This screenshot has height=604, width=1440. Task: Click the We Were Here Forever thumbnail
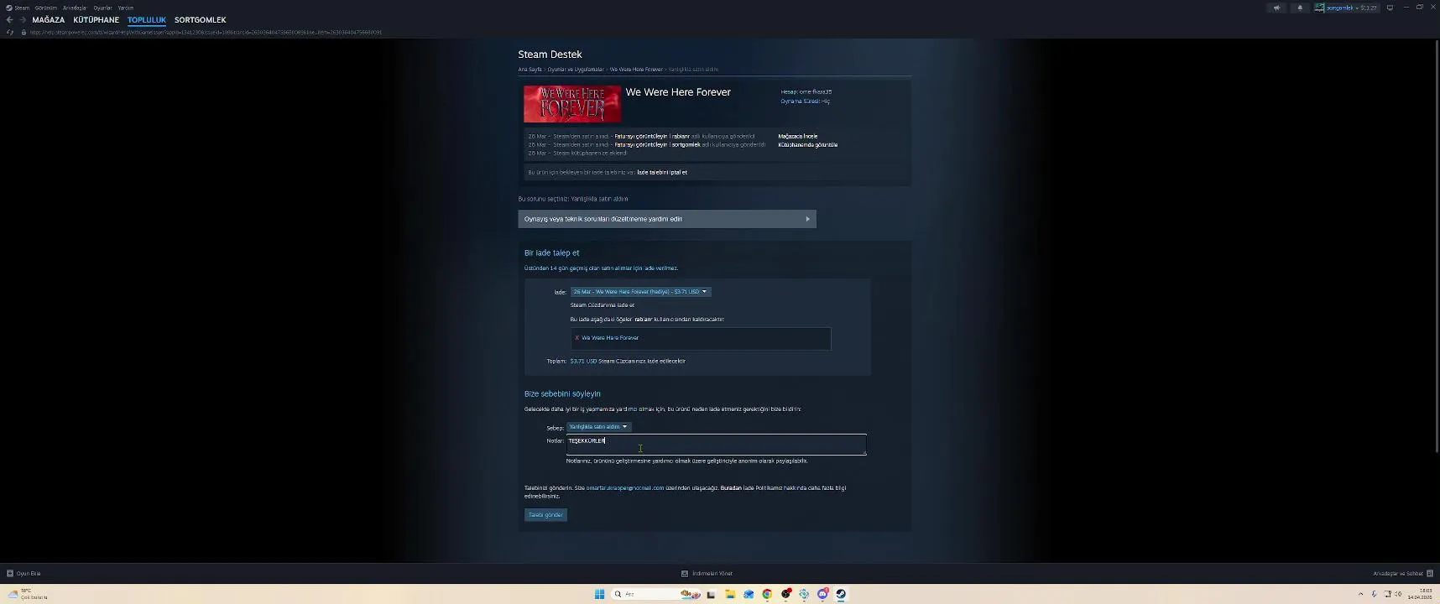pos(572,104)
